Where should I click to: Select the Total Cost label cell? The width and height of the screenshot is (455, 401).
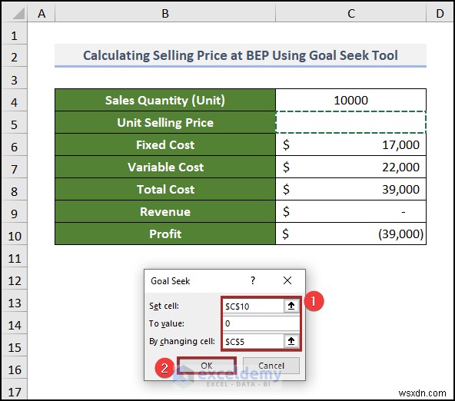tap(165, 189)
